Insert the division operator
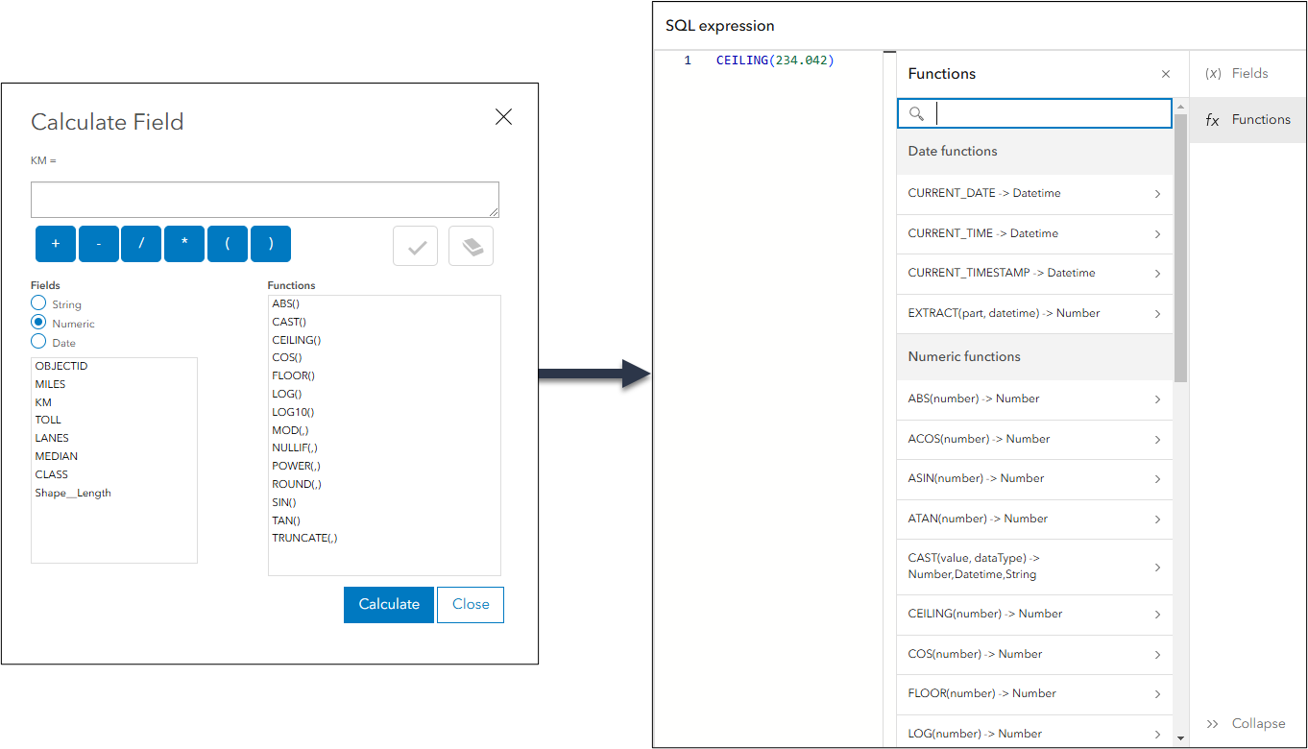This screenshot has height=749, width=1308. click(x=141, y=244)
